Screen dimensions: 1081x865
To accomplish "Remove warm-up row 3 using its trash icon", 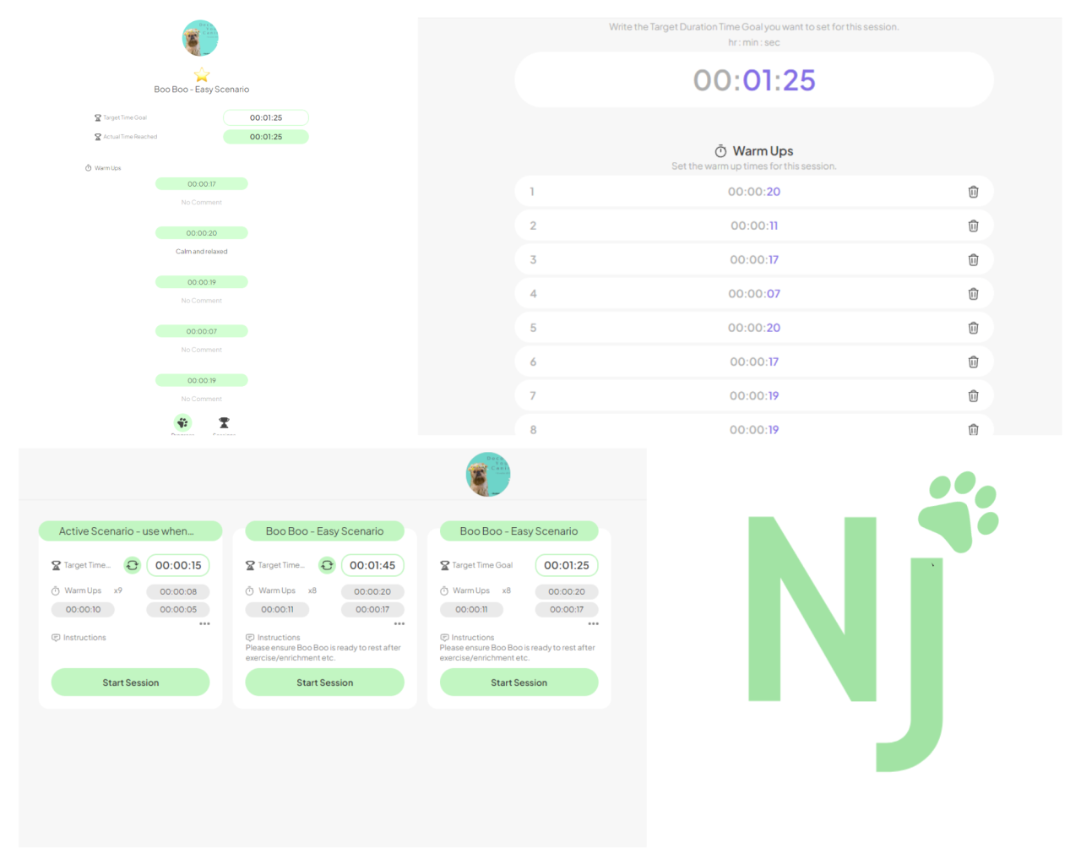I will pos(973,259).
